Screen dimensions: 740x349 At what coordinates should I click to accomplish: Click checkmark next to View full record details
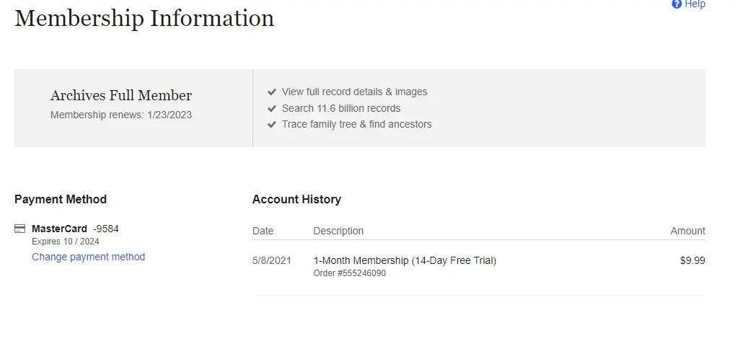(x=272, y=92)
